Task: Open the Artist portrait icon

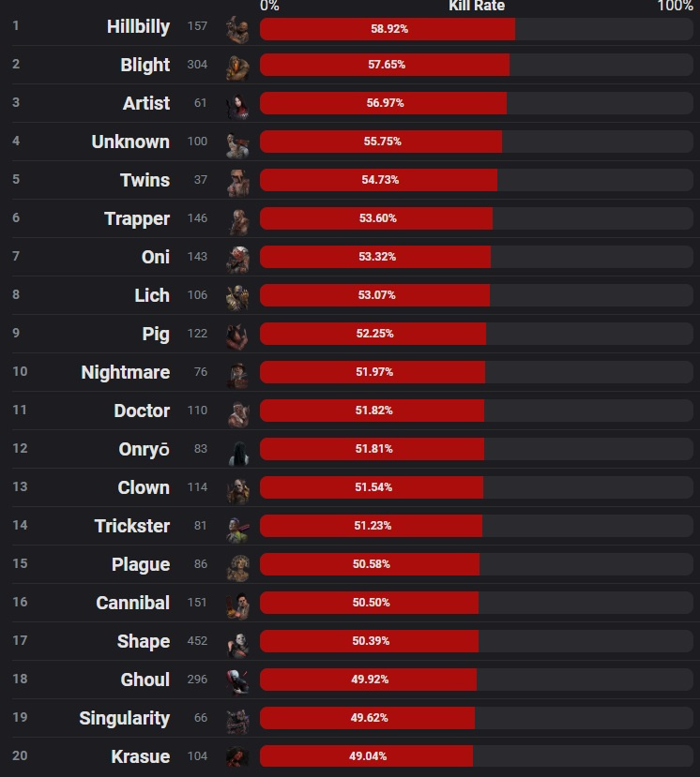Action: [237, 106]
